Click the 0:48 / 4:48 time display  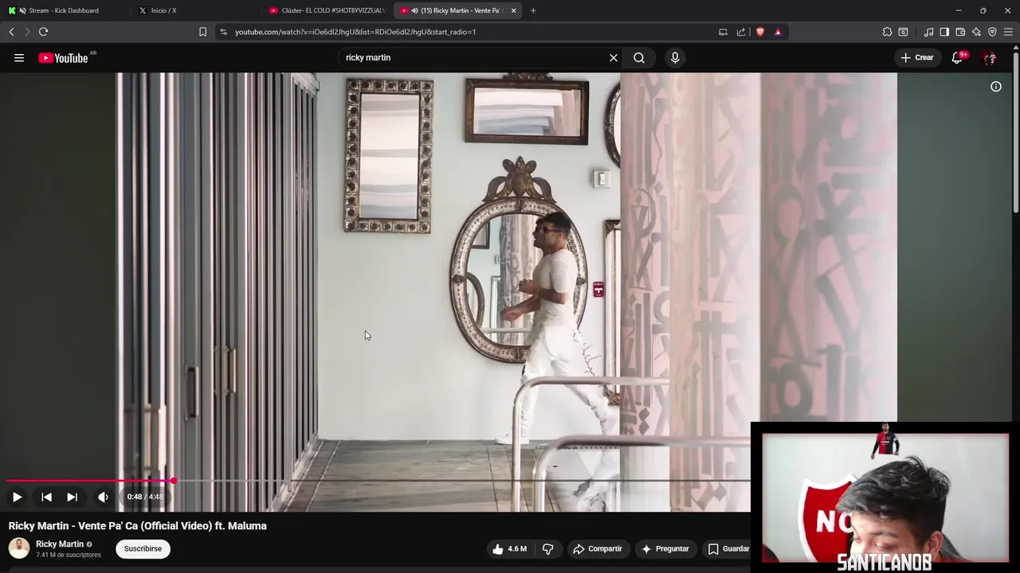[145, 497]
